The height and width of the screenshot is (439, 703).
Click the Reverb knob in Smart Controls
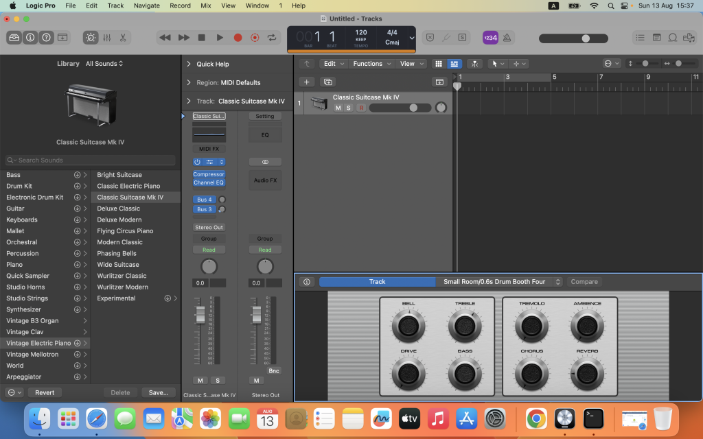coord(588,372)
